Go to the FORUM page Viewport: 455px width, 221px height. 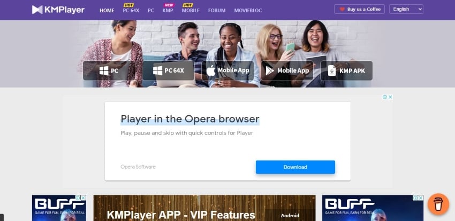(217, 11)
